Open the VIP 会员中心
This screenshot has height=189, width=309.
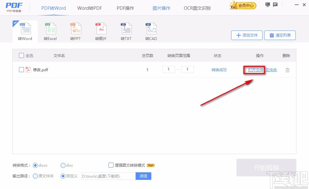(242, 5)
